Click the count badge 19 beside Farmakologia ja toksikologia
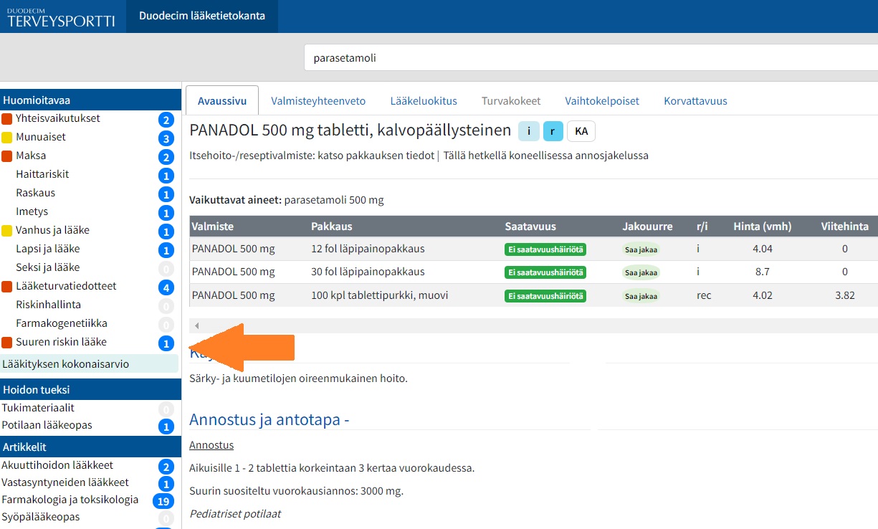The image size is (878, 529). [163, 502]
